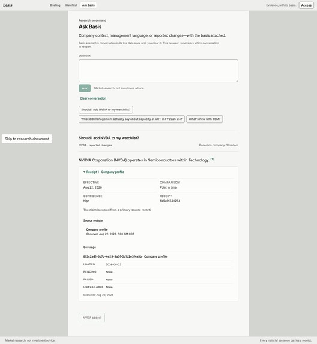This screenshot has height=344, width=317.
Task: Click 'Market research, not investment advice.' beside Ask
Action: [x=119, y=88]
